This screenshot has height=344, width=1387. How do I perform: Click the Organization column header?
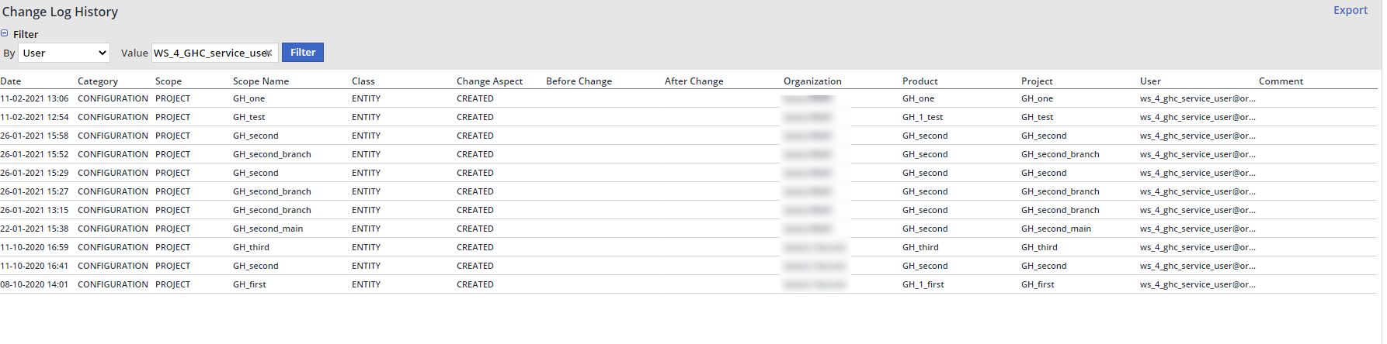(x=812, y=81)
